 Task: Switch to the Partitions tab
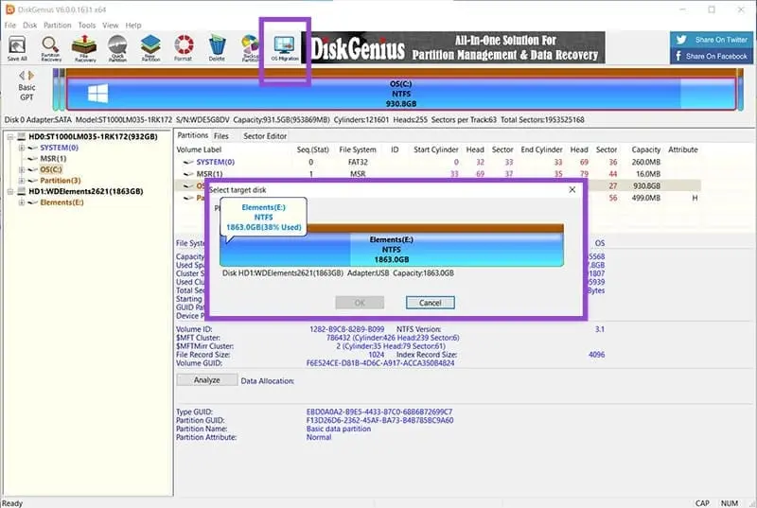click(192, 135)
